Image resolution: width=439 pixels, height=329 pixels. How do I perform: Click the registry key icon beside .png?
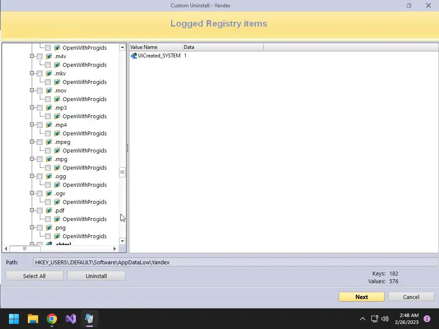[x=49, y=227]
